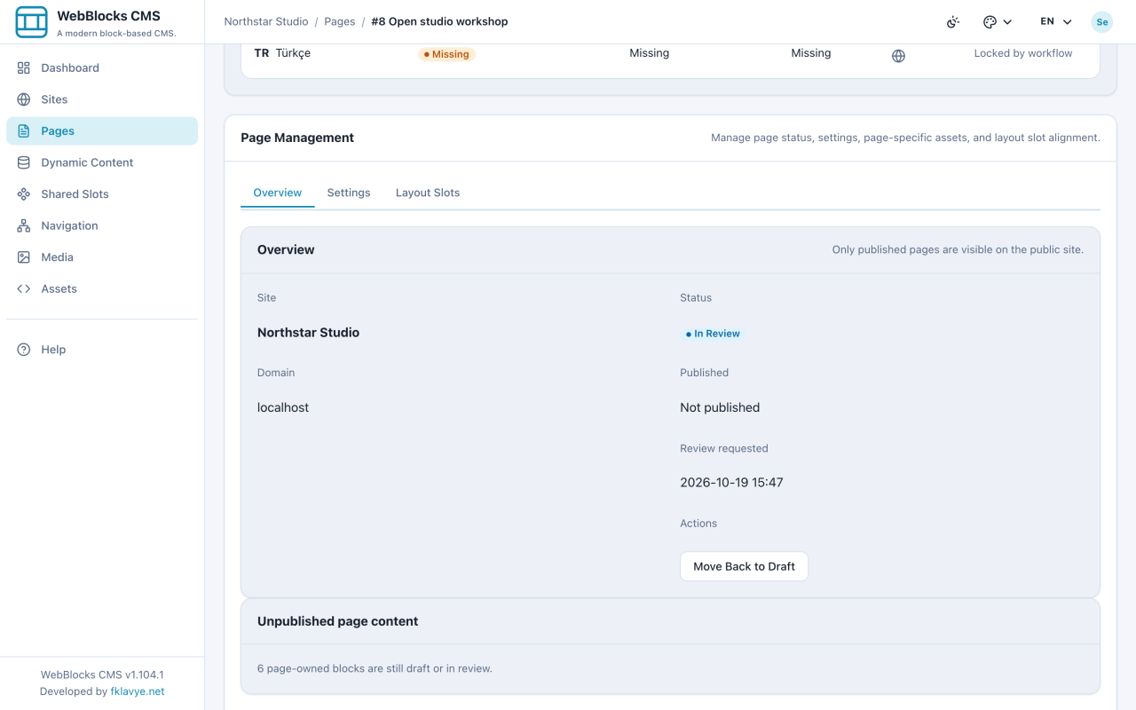Click the review date 2026-10-19 15:47
Image resolution: width=1136 pixels, height=710 pixels.
pos(731,483)
